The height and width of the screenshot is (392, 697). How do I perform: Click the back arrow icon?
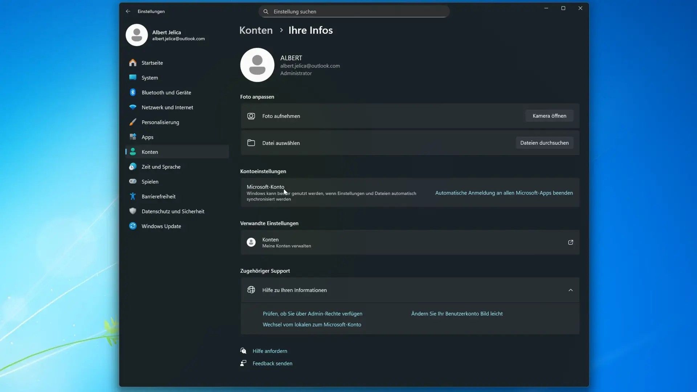pyautogui.click(x=128, y=11)
